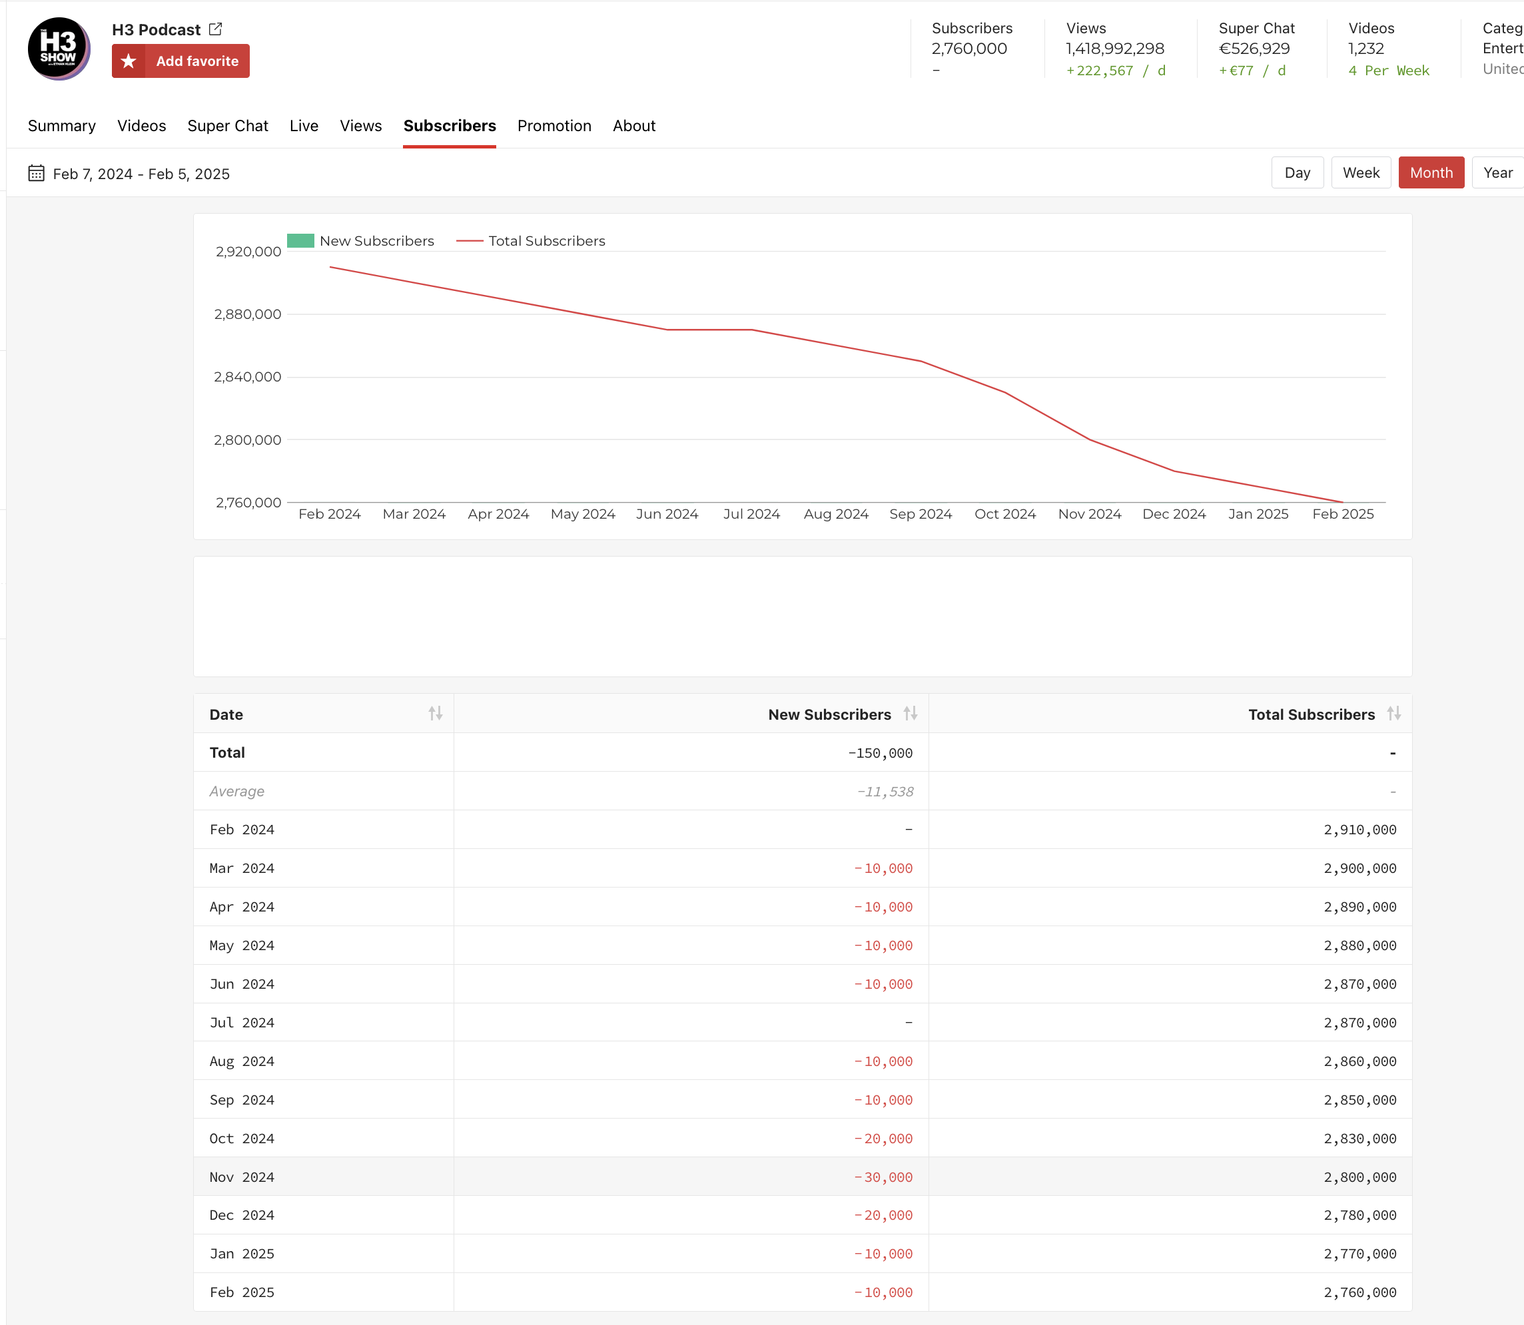
Task: Select the Feb 2024 table row date
Action: (x=242, y=830)
